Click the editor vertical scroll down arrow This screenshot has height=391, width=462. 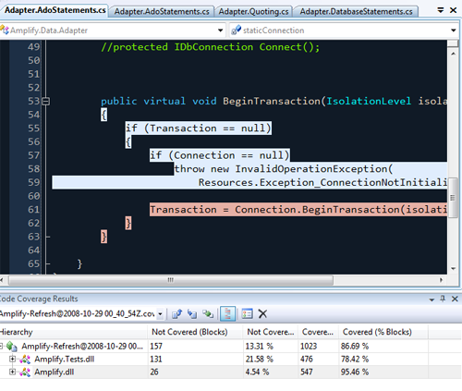coord(453,269)
